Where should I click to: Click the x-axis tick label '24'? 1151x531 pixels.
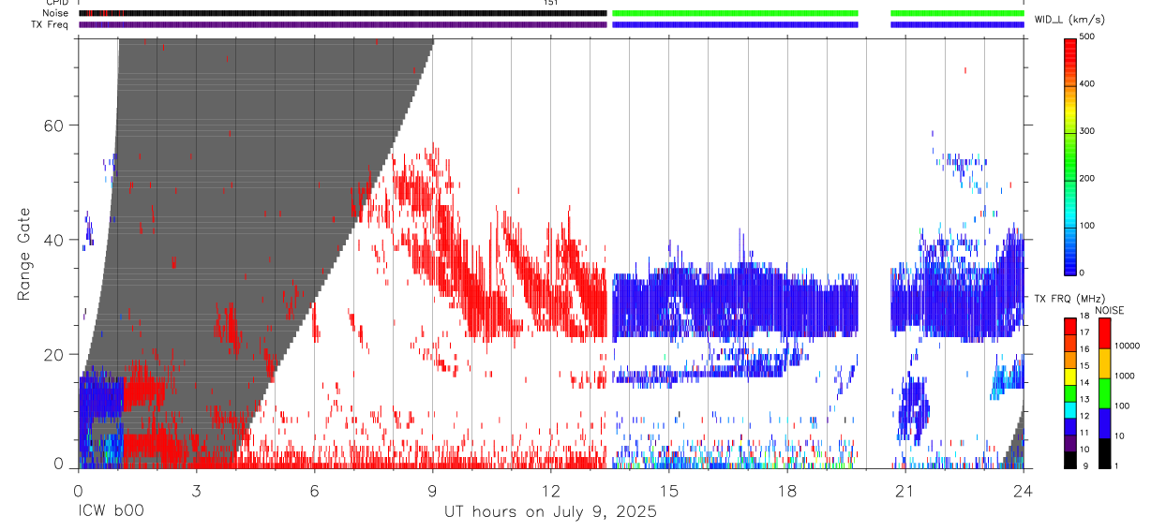(x=1024, y=490)
